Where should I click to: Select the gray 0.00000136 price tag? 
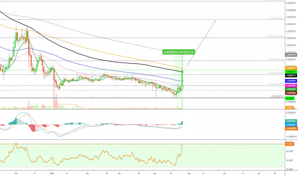(x=291, y=55)
